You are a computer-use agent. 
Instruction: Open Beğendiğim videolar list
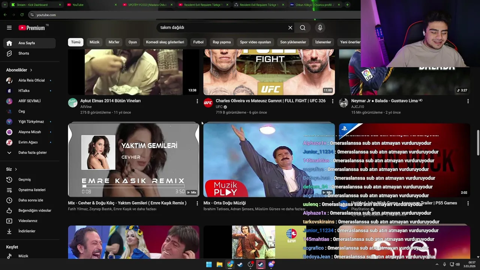coord(29,210)
